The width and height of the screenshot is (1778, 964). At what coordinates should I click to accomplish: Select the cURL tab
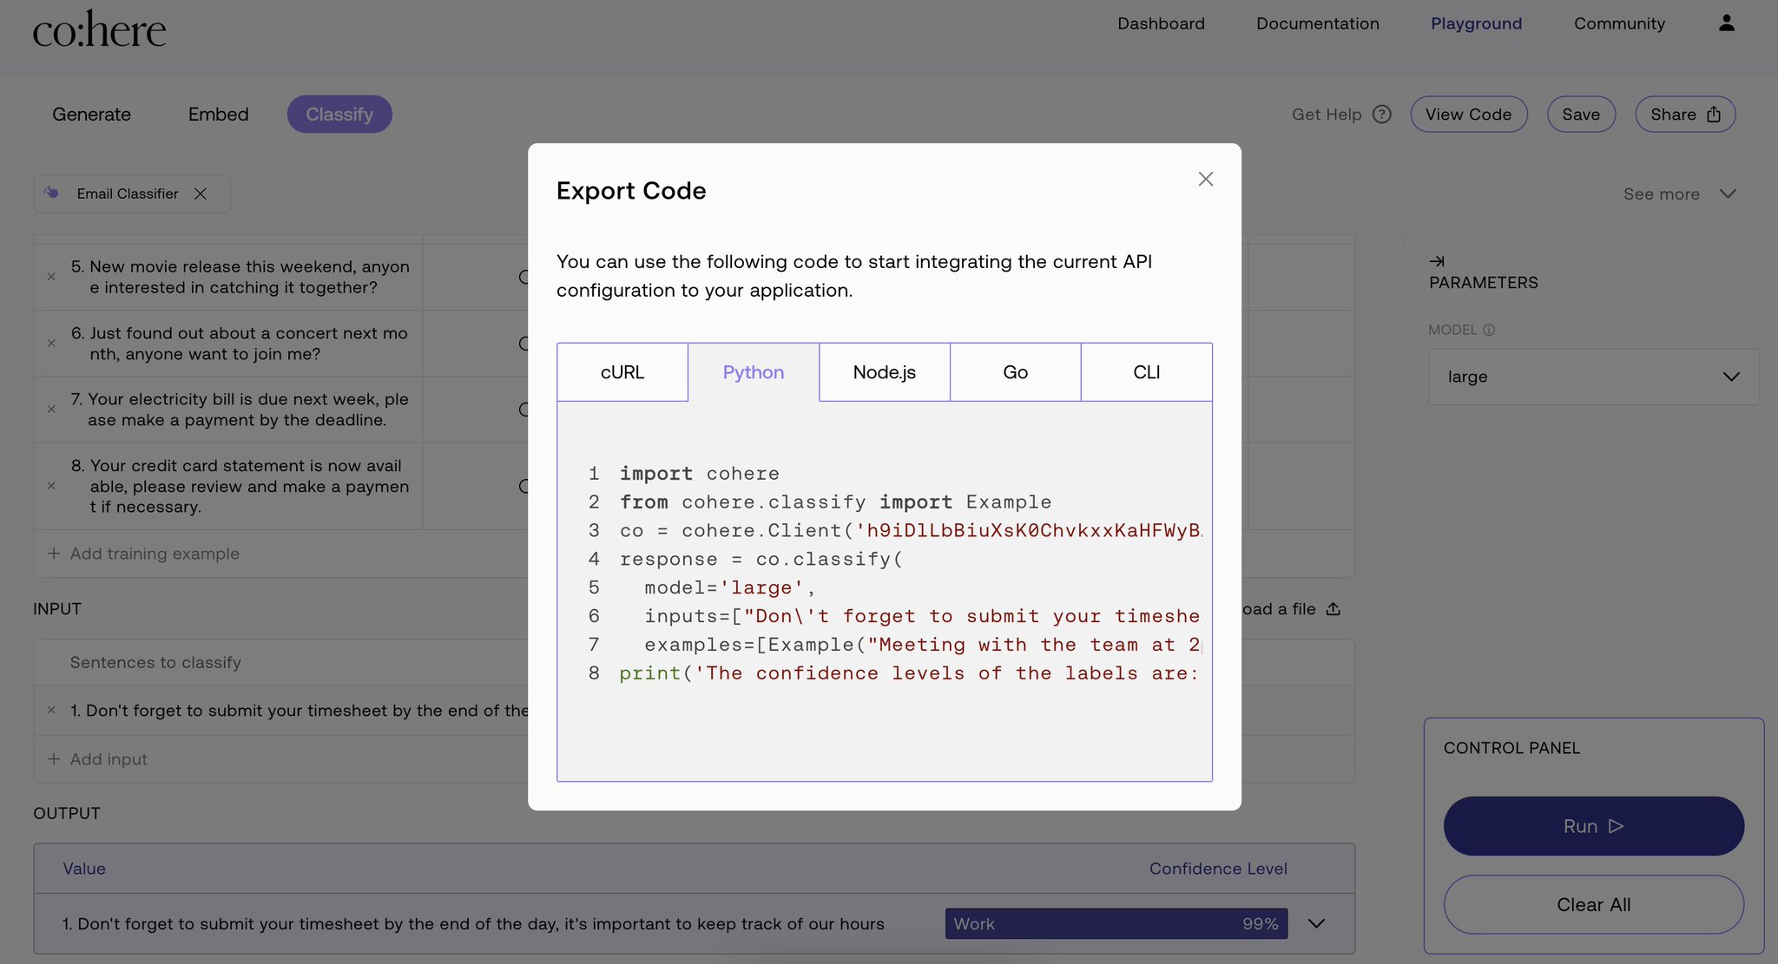(622, 372)
